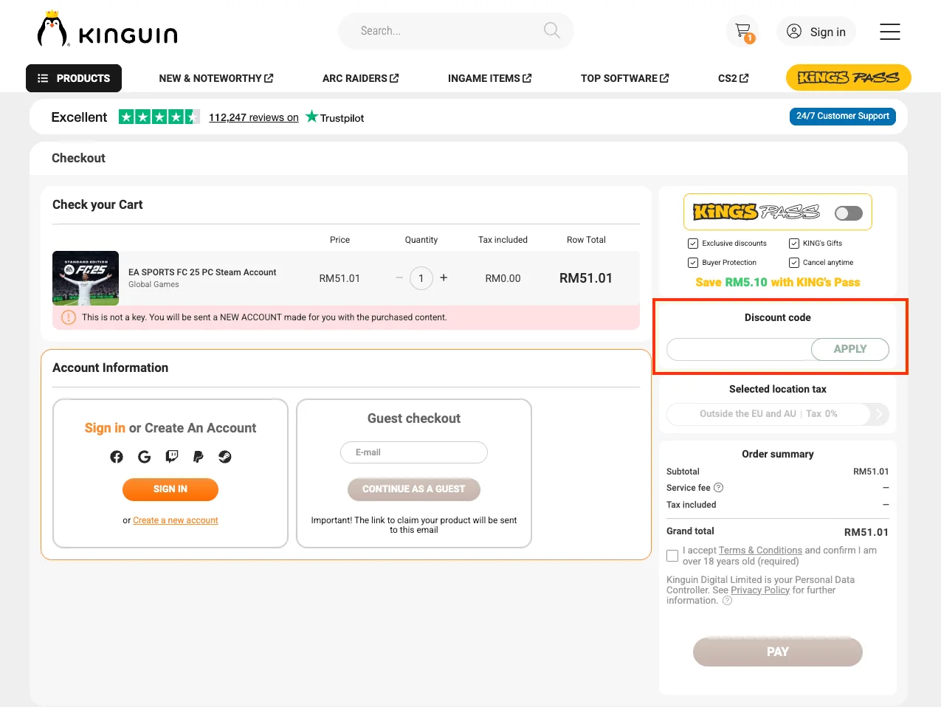Focus the guest E-mail input field
This screenshot has height=707, width=941.
click(x=414, y=452)
